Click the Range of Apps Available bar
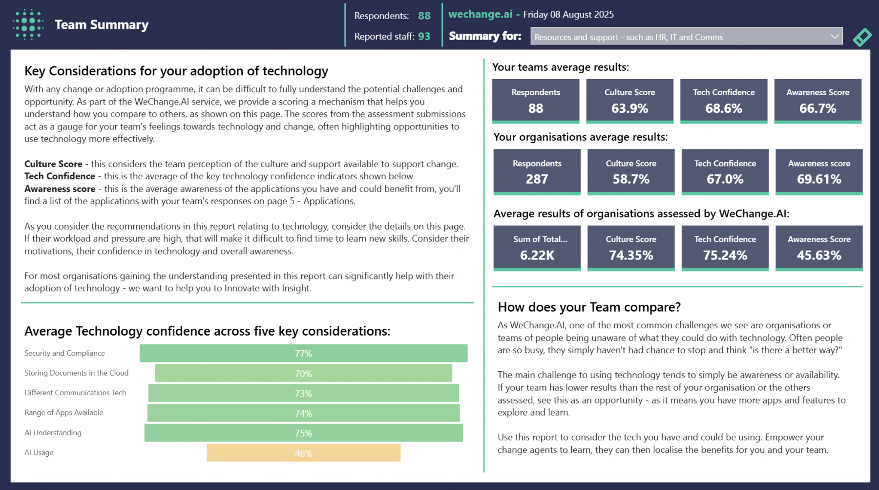The image size is (879, 490). (x=303, y=413)
